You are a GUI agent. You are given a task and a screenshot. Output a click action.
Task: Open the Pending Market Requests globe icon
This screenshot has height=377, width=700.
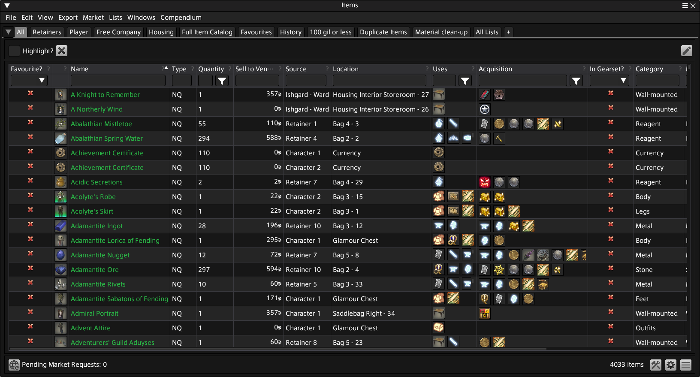(x=14, y=365)
